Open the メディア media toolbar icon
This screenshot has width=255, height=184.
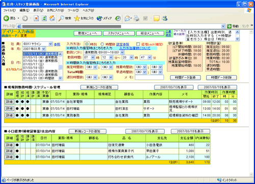click(104, 18)
